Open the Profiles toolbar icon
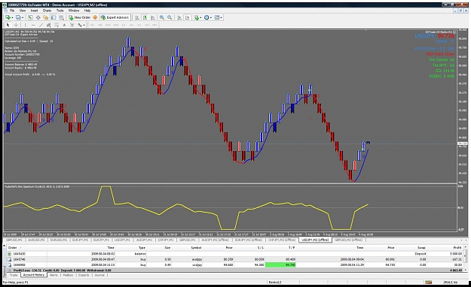 tap(18, 17)
